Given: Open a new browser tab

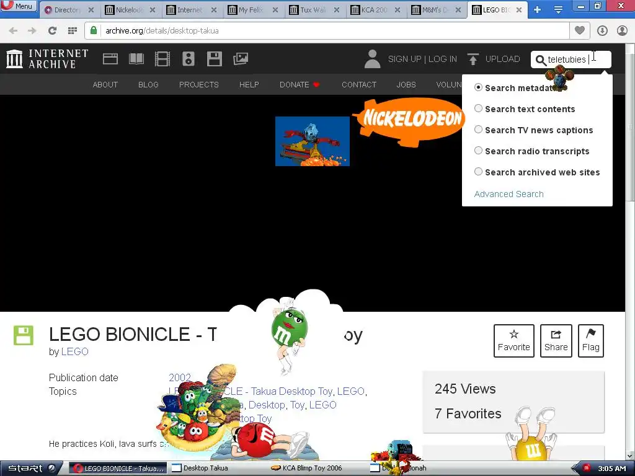Looking at the screenshot, I should [x=537, y=10].
